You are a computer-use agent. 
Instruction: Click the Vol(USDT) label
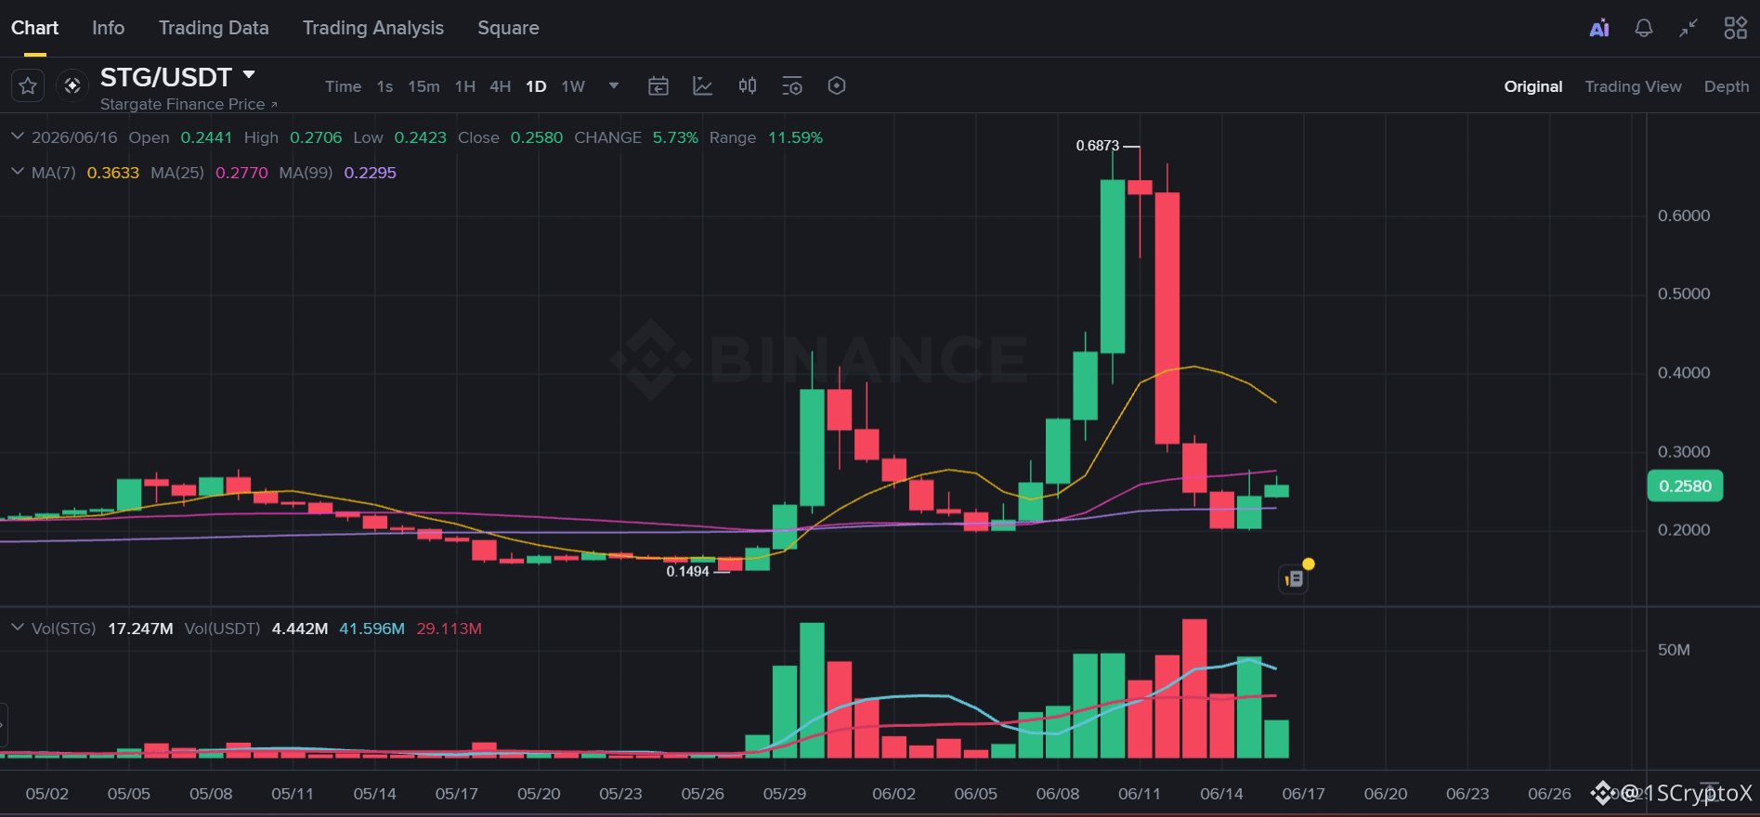coord(222,629)
